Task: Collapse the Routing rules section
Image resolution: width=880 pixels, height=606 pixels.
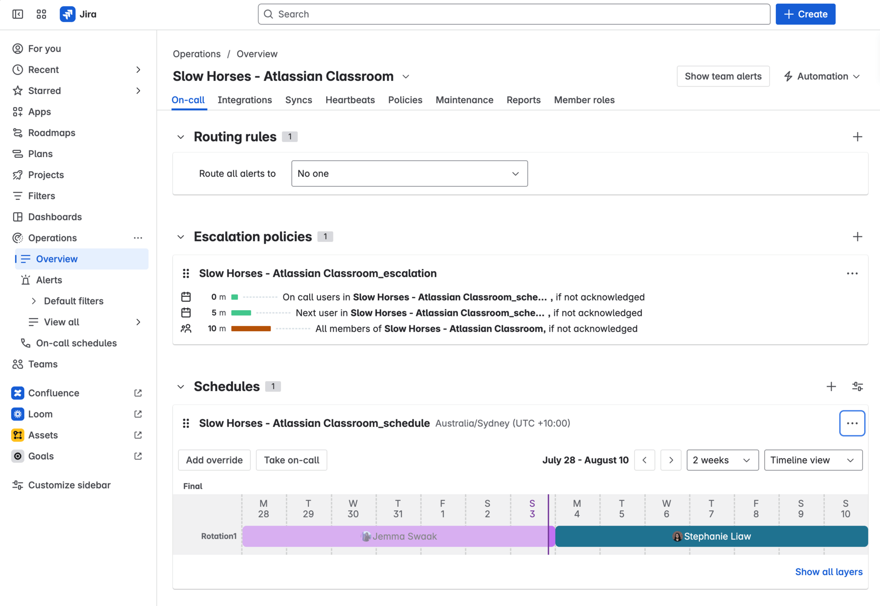Action: (181, 137)
